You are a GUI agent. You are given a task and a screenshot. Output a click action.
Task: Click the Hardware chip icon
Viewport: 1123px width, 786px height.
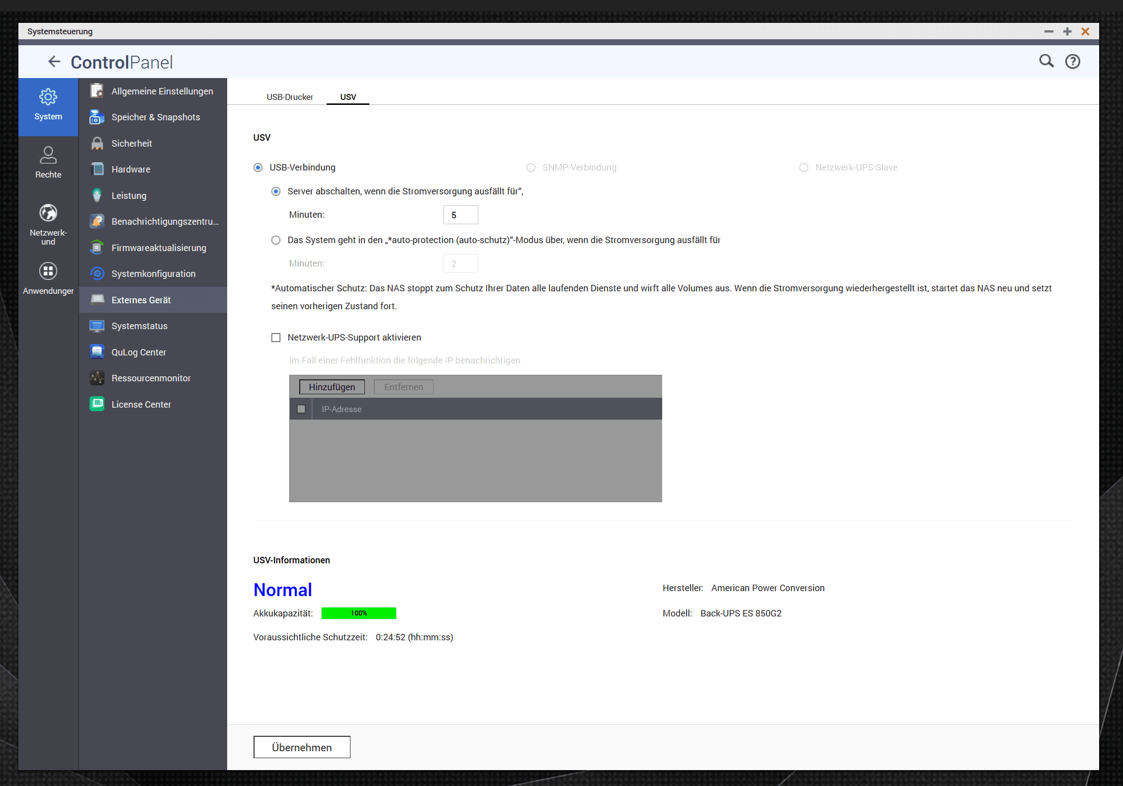(x=97, y=170)
